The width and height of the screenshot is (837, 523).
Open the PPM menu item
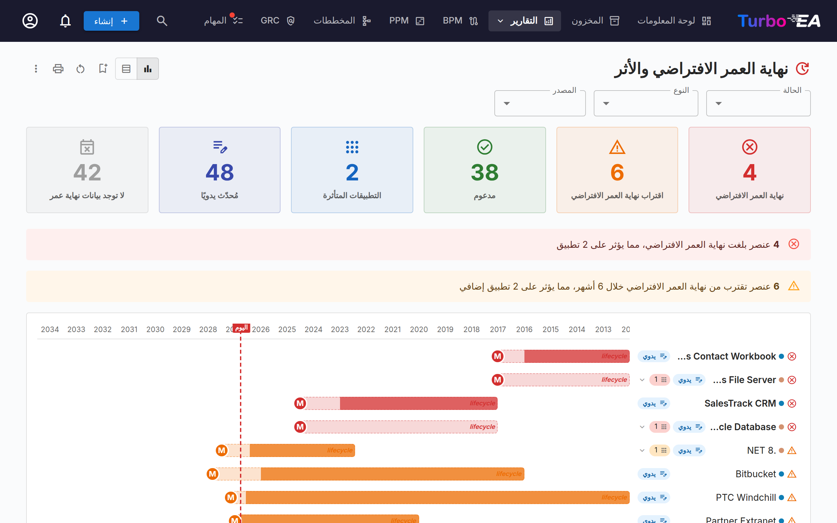point(407,21)
